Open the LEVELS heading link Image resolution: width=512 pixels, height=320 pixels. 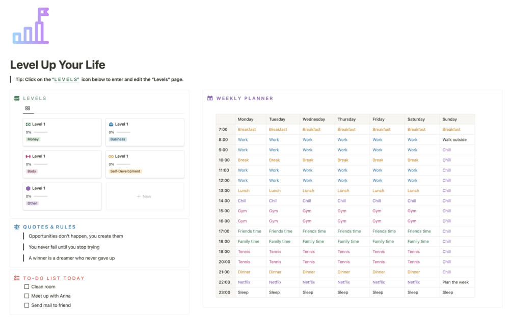click(35, 98)
